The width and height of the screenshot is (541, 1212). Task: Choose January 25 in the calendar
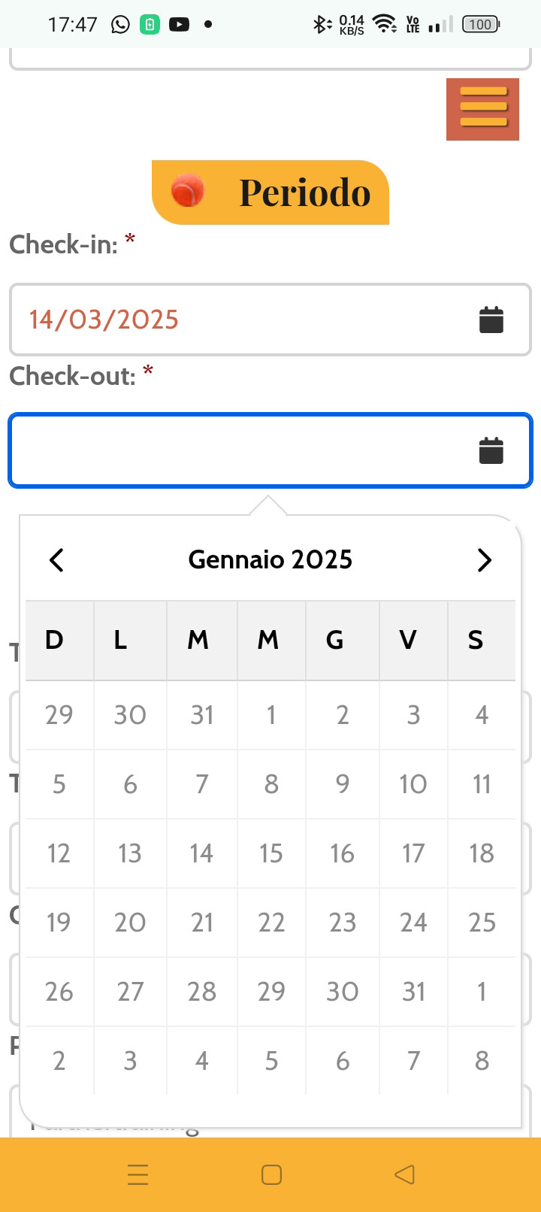482,923
